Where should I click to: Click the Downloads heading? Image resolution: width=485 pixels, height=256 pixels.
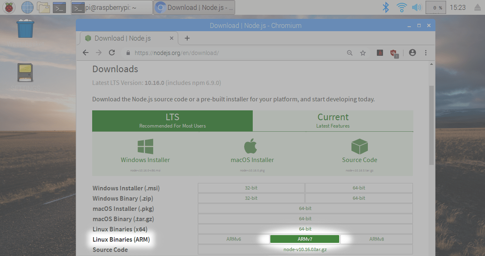(115, 69)
